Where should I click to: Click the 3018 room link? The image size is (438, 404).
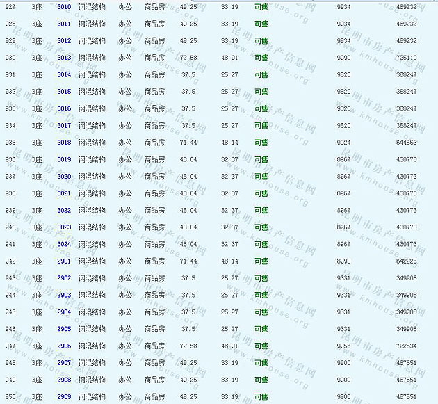pos(64,143)
